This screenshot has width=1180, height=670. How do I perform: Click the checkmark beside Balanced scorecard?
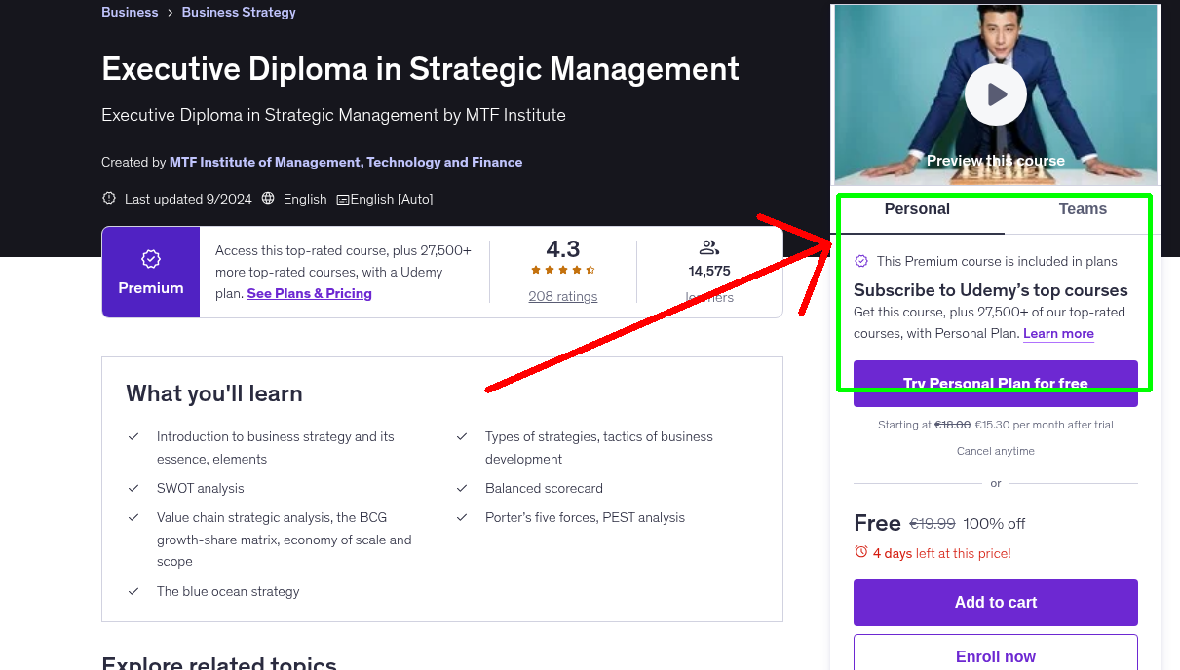(462, 488)
